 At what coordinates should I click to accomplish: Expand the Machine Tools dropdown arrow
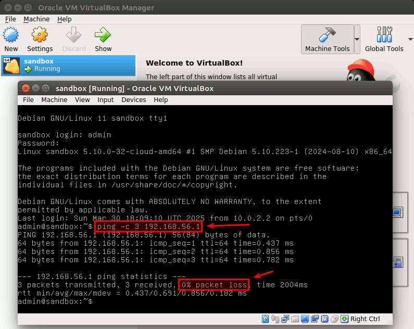pyautogui.click(x=357, y=40)
